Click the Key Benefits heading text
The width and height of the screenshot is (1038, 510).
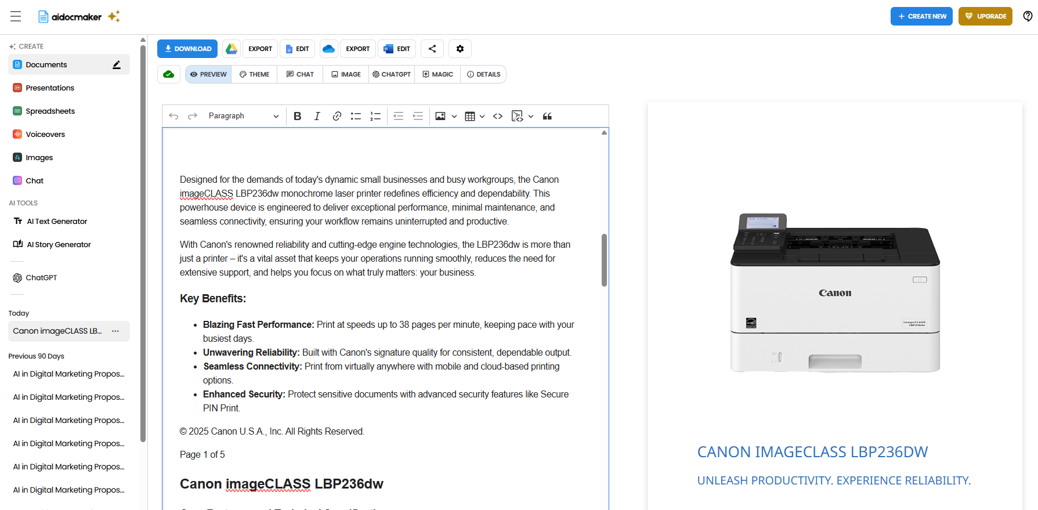(213, 299)
